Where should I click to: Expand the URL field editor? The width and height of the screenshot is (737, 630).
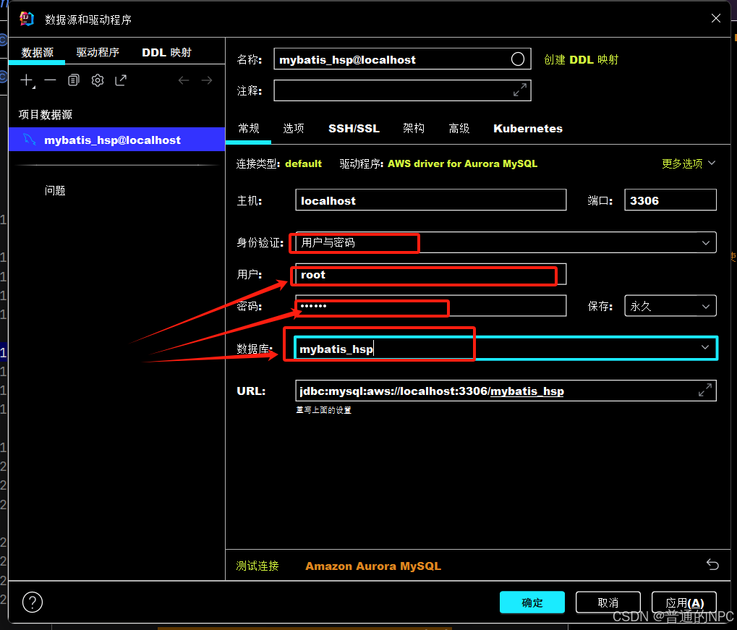tap(705, 391)
